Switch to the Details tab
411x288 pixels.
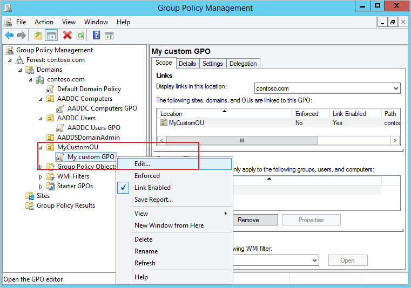point(187,64)
